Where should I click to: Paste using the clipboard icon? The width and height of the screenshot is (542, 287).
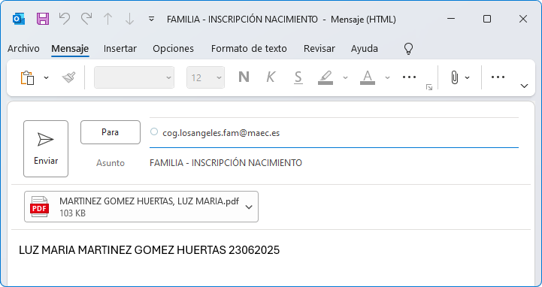(28, 77)
